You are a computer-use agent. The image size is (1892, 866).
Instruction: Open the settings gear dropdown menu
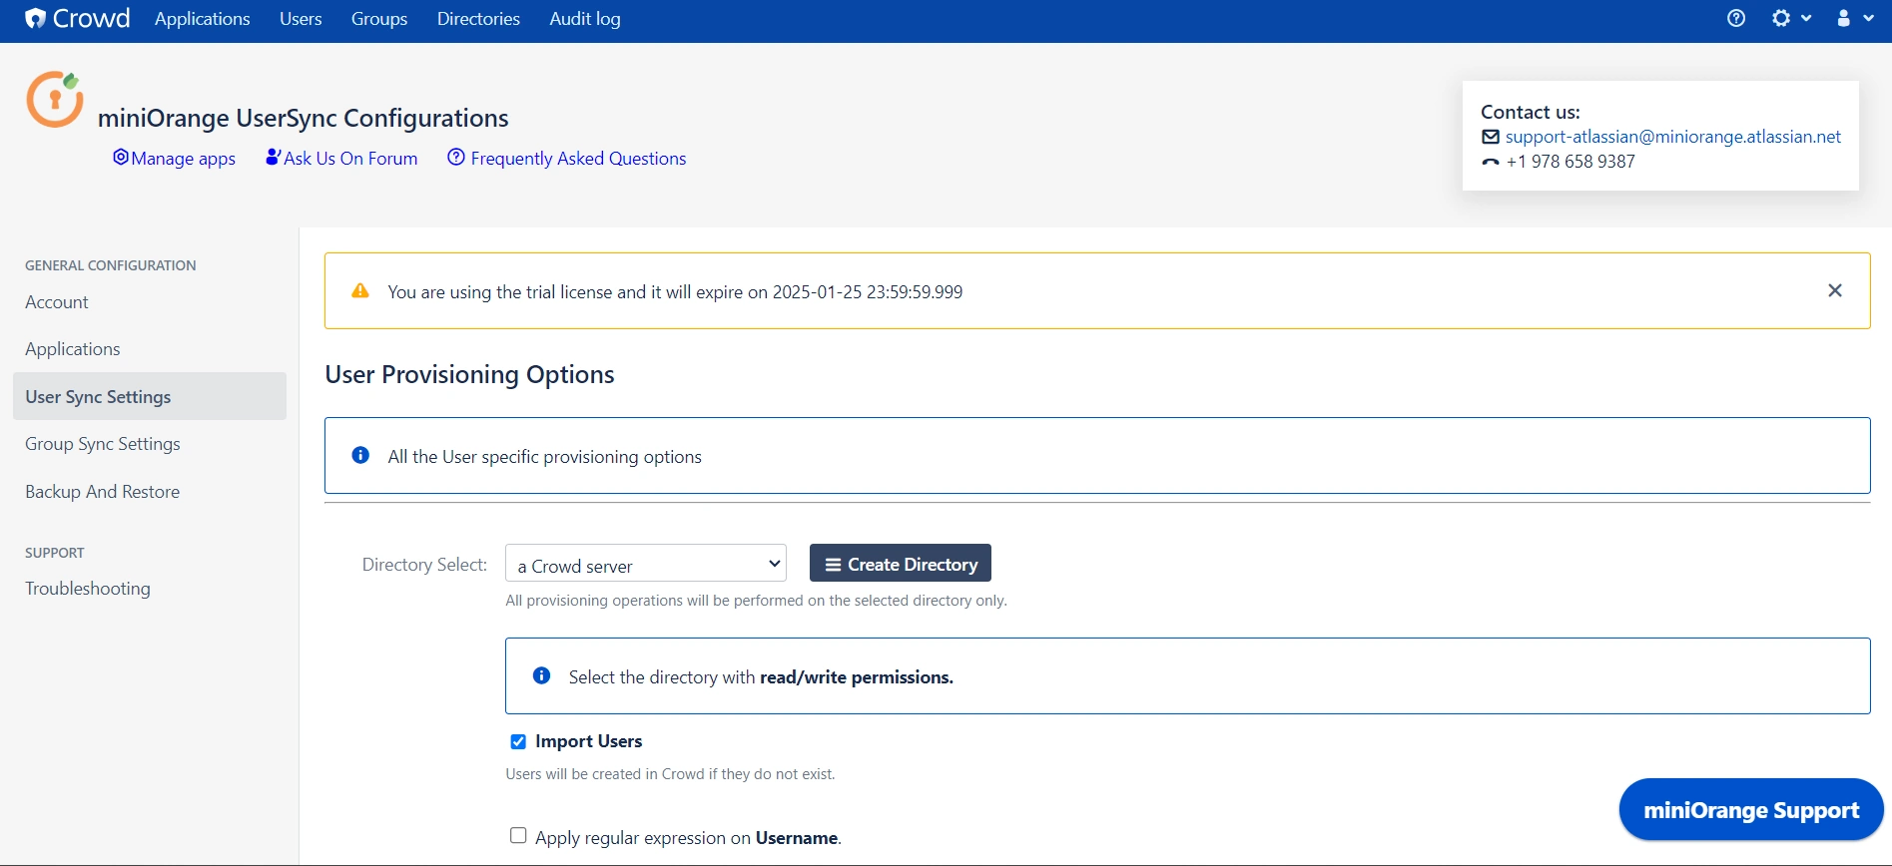1790,19
